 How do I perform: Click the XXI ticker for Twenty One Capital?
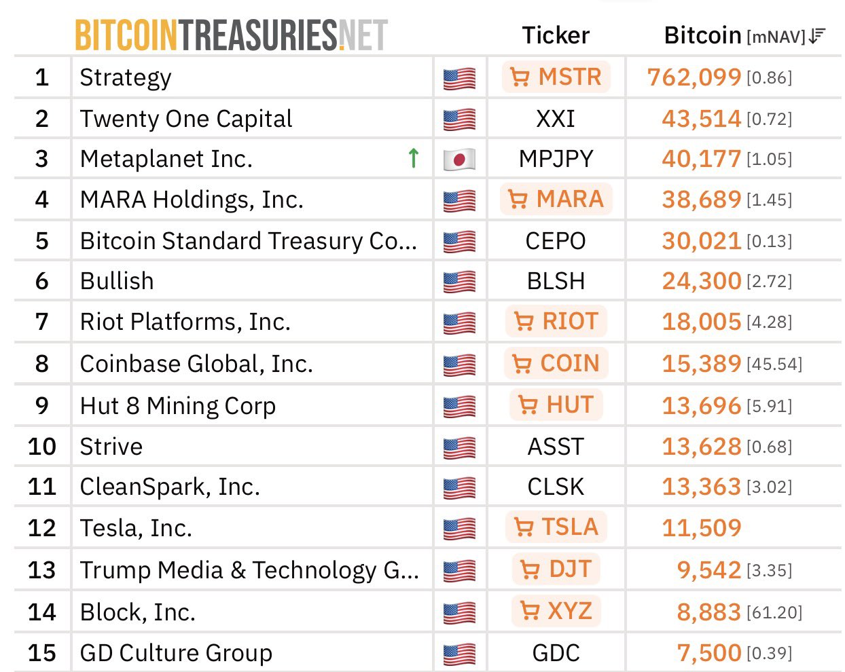[556, 118]
